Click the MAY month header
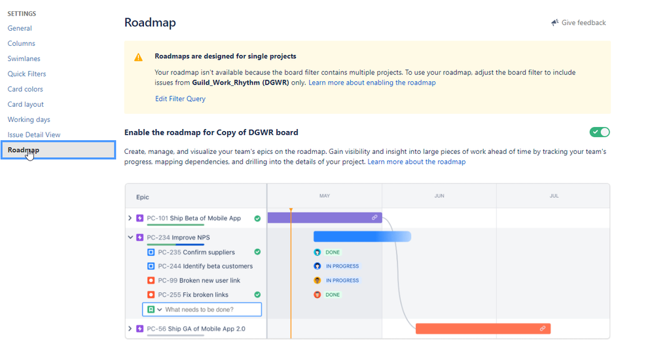 [325, 196]
